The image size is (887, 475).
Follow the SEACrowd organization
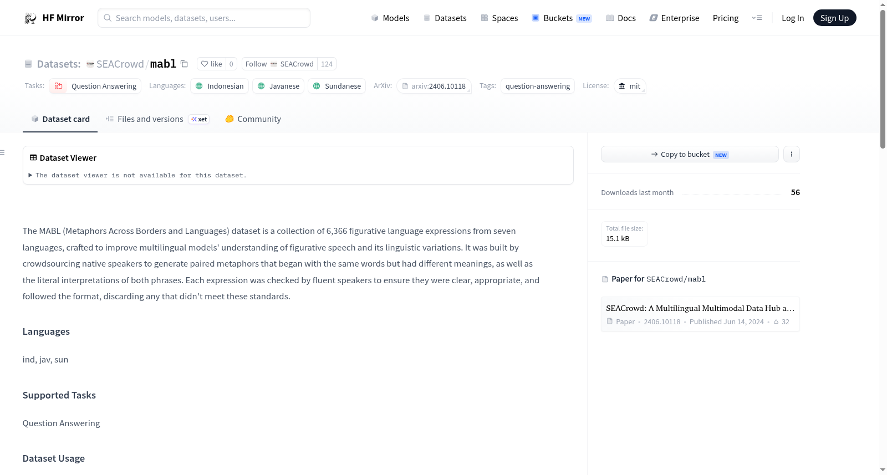279,64
